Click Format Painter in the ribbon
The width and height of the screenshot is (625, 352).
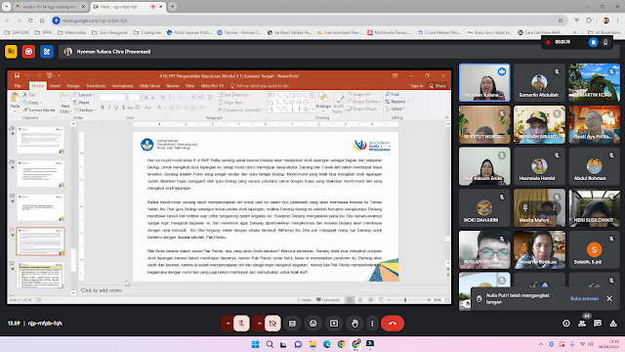(39, 110)
